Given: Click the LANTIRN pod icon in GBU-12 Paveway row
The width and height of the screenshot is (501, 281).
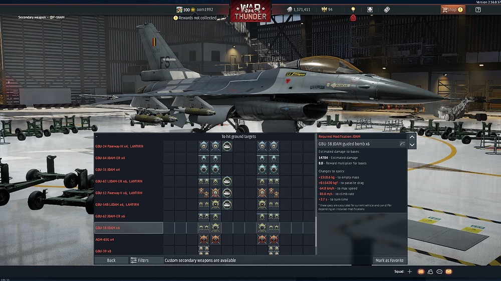Looking at the screenshot, I should pyautogui.click(x=227, y=193).
